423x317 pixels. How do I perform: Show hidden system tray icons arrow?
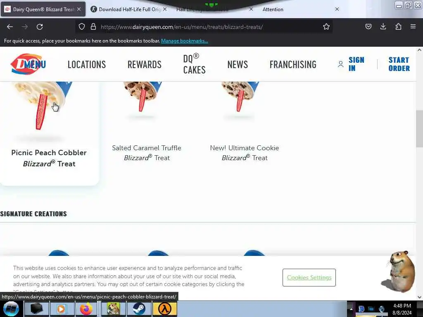(351, 309)
